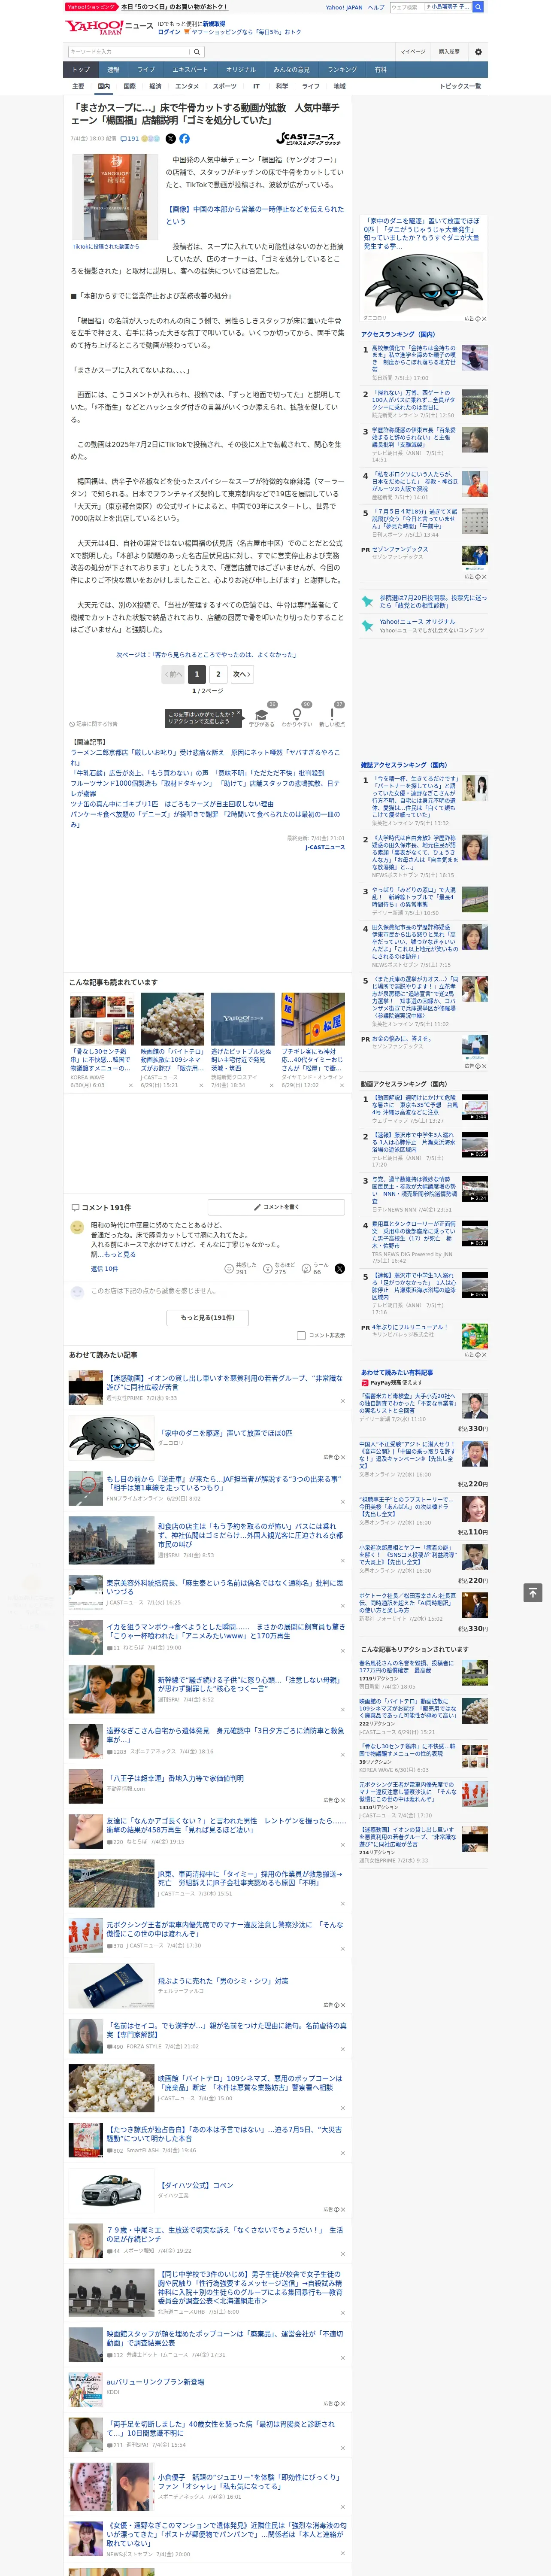React with わかりやすい lightbulb icon
Viewport: 551px width, 2576px height.
coord(296,715)
